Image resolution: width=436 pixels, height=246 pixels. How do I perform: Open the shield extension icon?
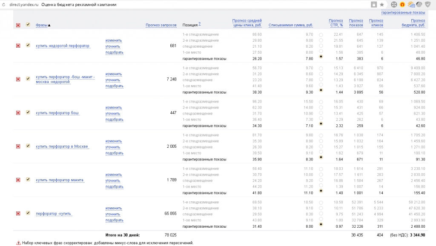(428, 4)
